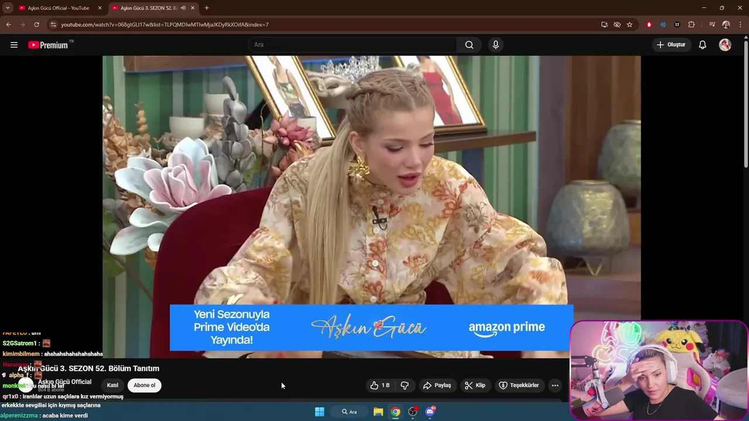749x421 pixels.
Task: Click the browser address bar URL
Action: click(x=165, y=25)
